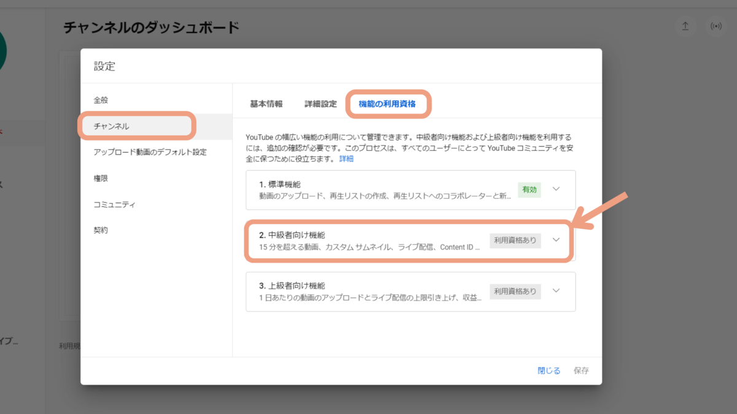
Task: Open アップロード動画のデフォルト設定 section
Action: pyautogui.click(x=157, y=152)
